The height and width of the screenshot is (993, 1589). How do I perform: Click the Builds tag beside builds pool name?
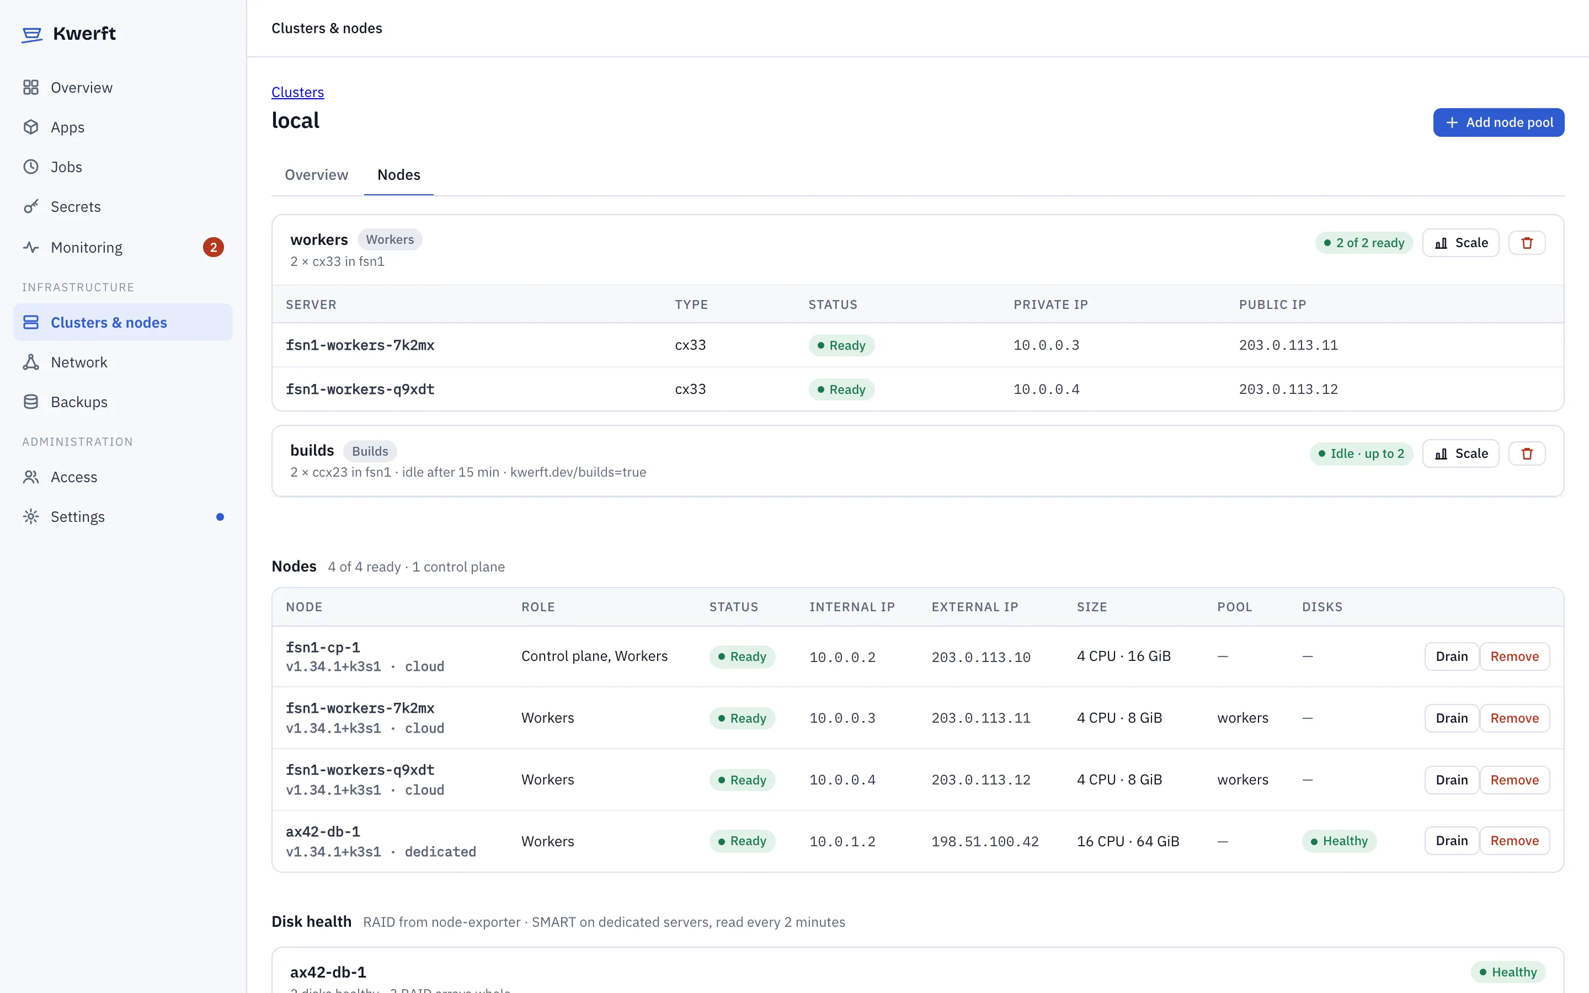[x=370, y=451]
